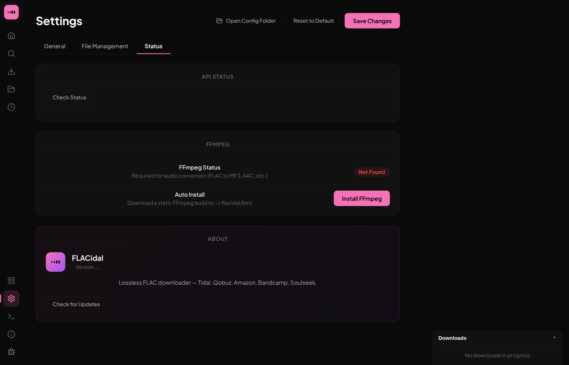Viewport: 569px width, 365px height.
Task: Click the 'Lossless FLAC downloader' description
Action: tap(218, 283)
